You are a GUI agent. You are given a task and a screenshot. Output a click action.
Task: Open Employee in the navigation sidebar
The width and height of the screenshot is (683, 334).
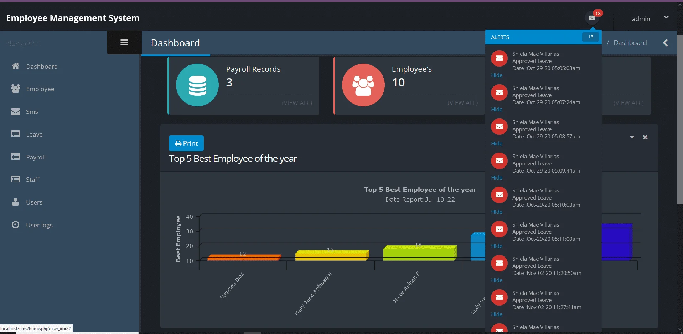(x=40, y=89)
